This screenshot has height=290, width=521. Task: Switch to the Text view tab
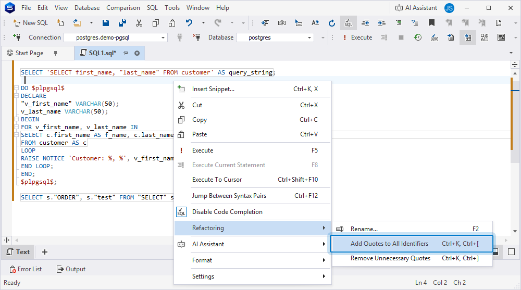[18, 252]
